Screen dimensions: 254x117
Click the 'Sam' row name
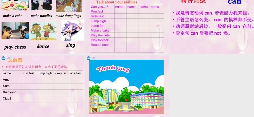coord(6,86)
